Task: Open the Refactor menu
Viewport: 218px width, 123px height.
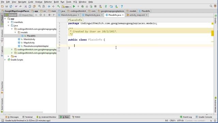Action: click(48, 2)
